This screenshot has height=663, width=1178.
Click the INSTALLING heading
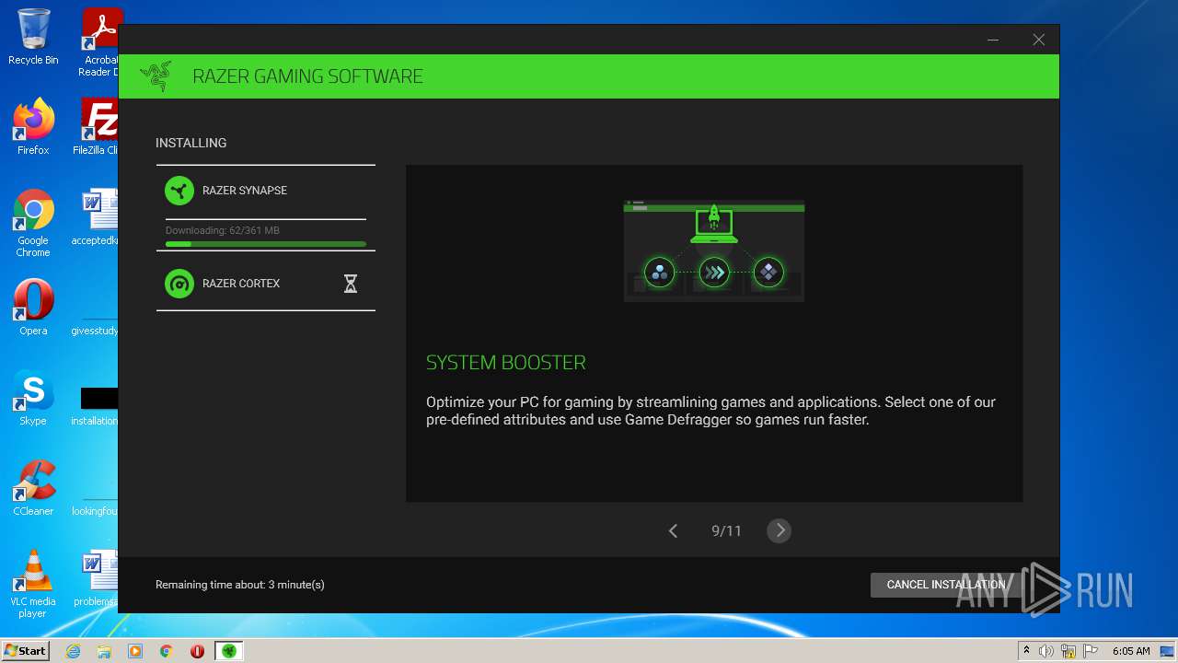(x=191, y=143)
